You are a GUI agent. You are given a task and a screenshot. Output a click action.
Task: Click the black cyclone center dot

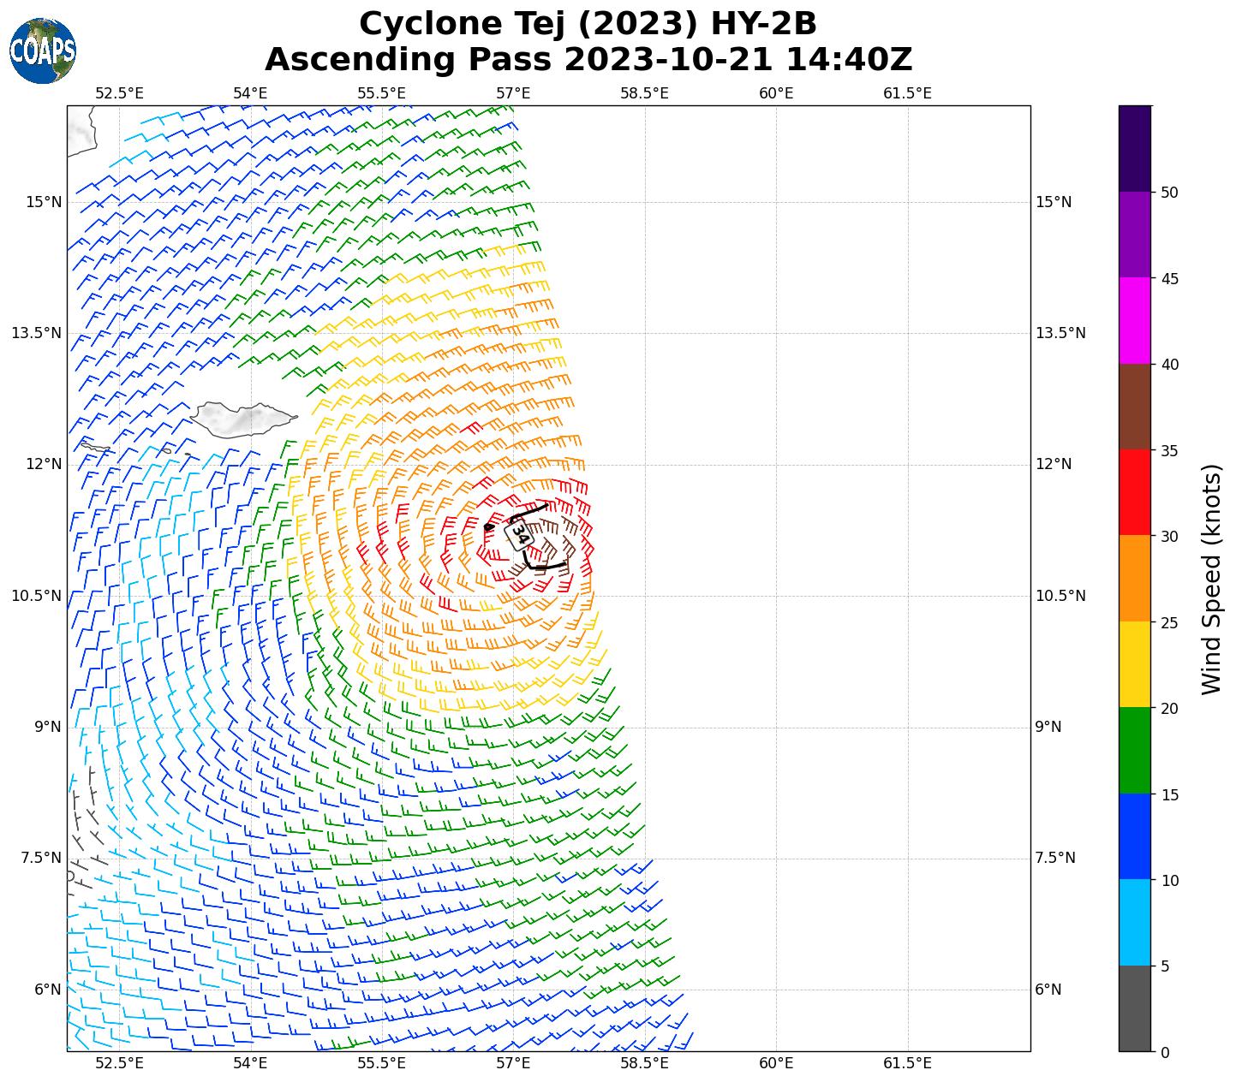(488, 527)
